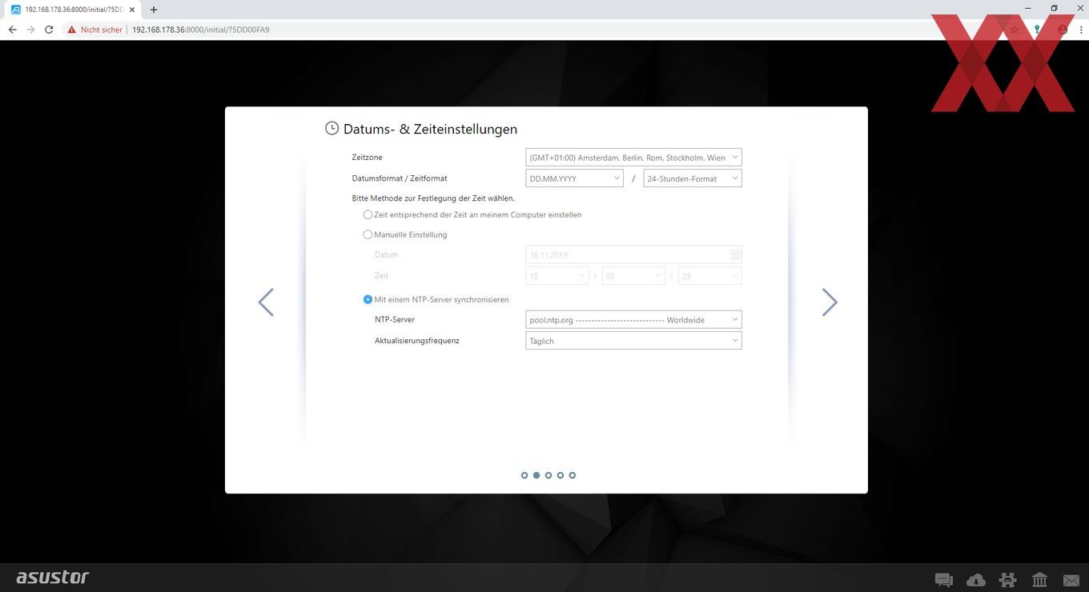Open the disabled date calendar picker icon
Viewport: 1089px width, 592px height.
735,254
